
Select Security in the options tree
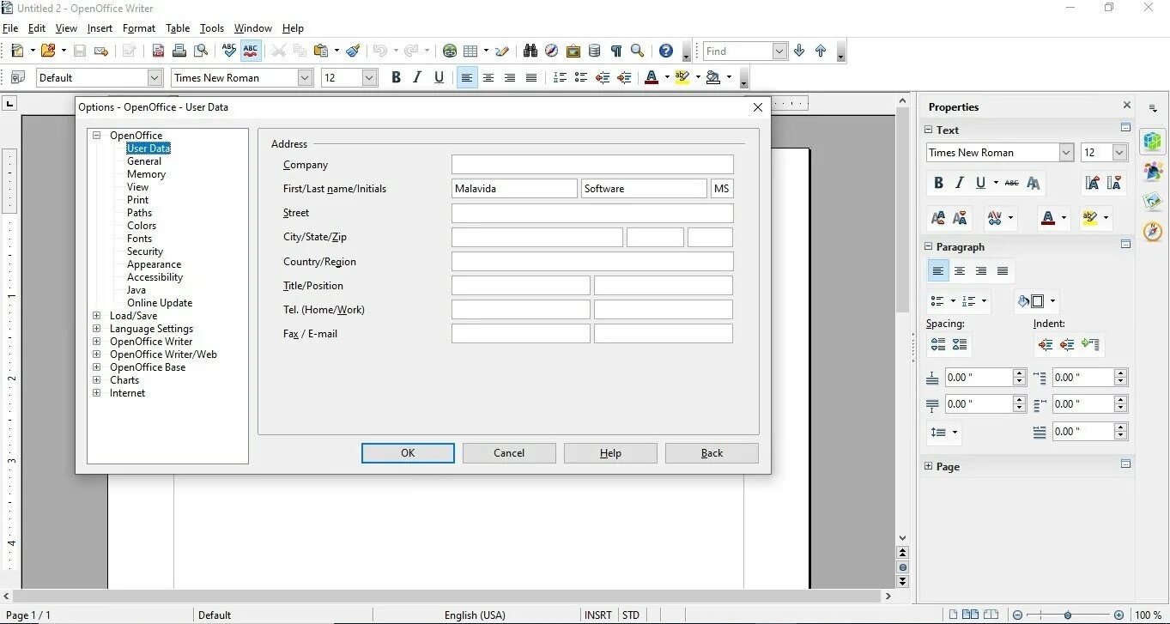pos(145,251)
